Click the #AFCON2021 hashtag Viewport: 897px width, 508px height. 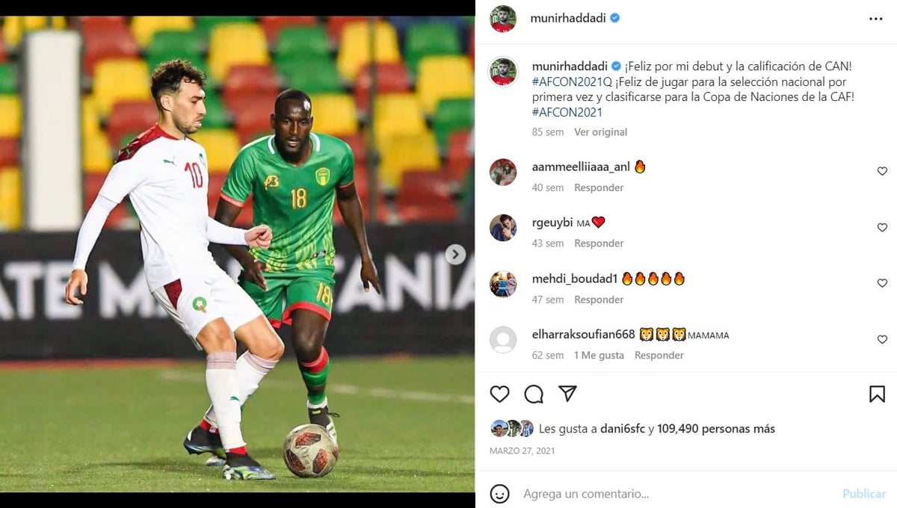click(567, 113)
